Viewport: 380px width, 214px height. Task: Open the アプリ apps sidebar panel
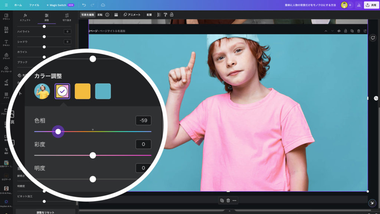coord(6,96)
